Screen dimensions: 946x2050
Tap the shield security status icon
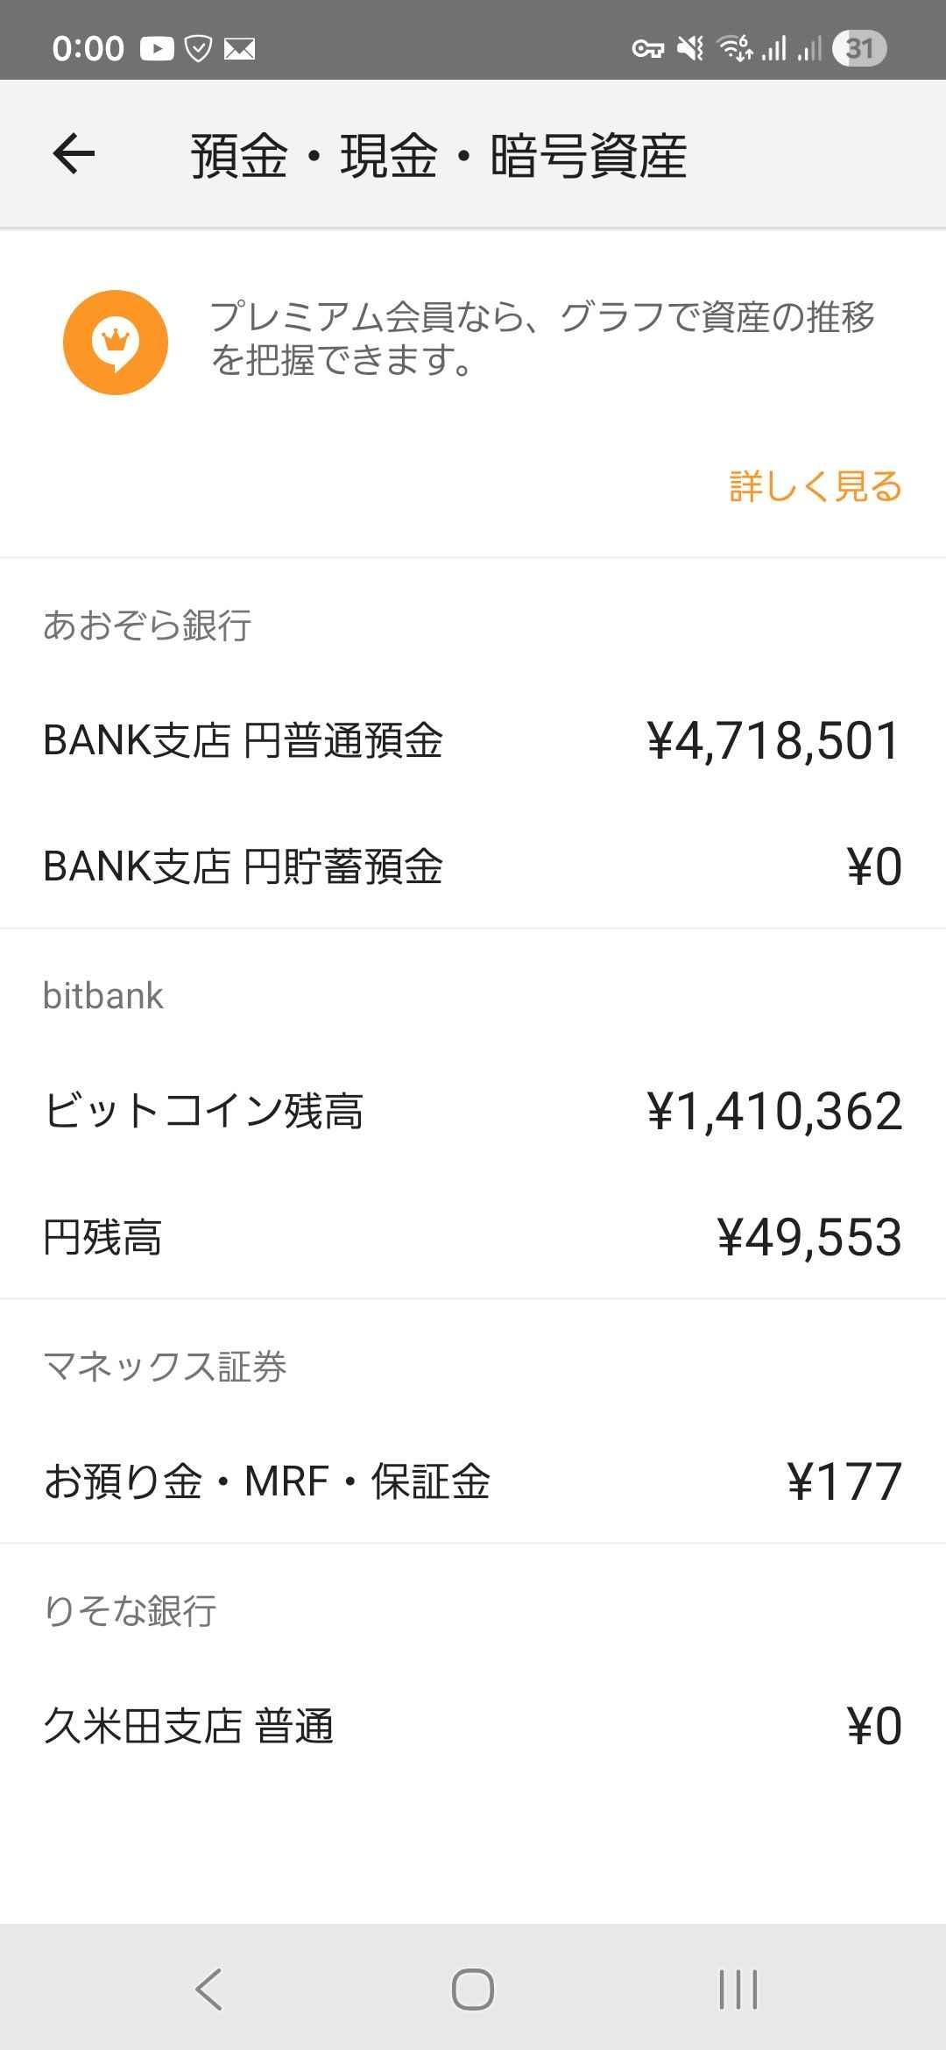(x=199, y=49)
